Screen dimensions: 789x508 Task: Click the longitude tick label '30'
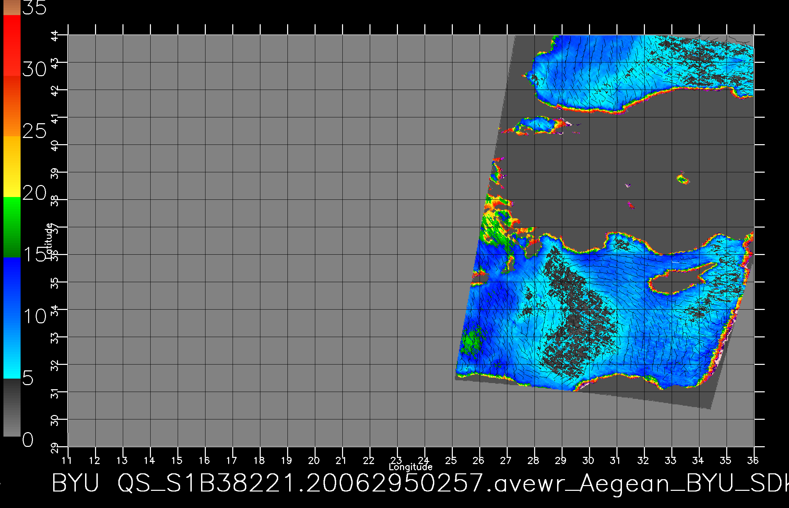(x=588, y=460)
